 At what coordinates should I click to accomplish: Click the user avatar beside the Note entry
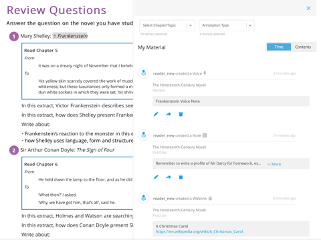pyautogui.click(x=144, y=135)
